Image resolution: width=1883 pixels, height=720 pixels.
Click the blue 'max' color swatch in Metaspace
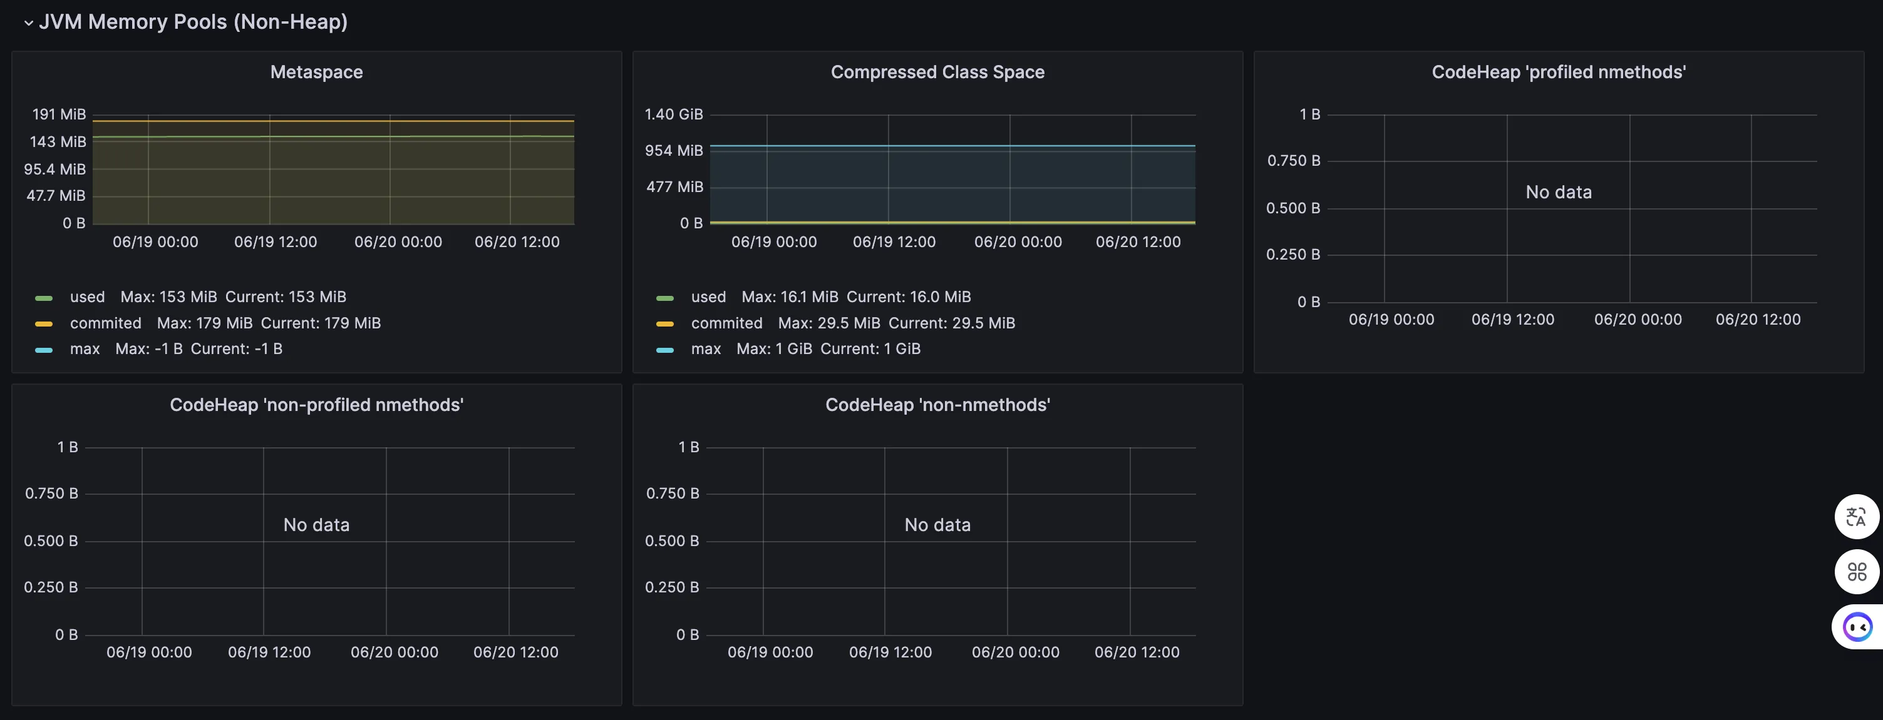(44, 350)
